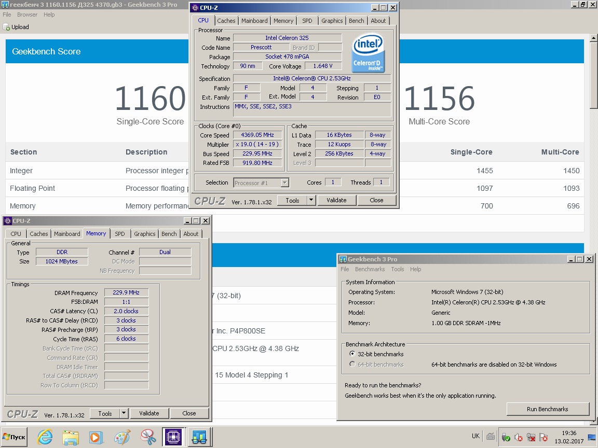Viewport: 598px width, 448px height.
Task: Open Snipping Tool from the taskbar
Action: pos(147,437)
